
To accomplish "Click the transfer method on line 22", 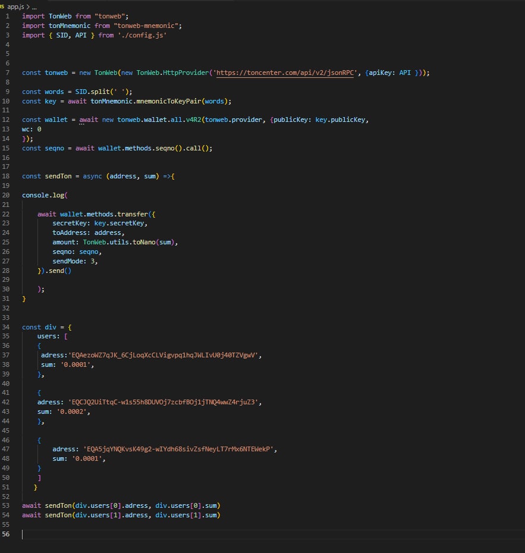I will [x=133, y=214].
